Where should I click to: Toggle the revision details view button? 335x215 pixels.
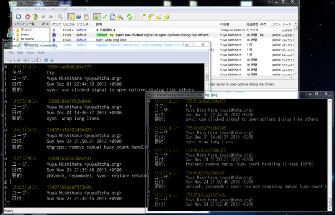tap(97, 17)
